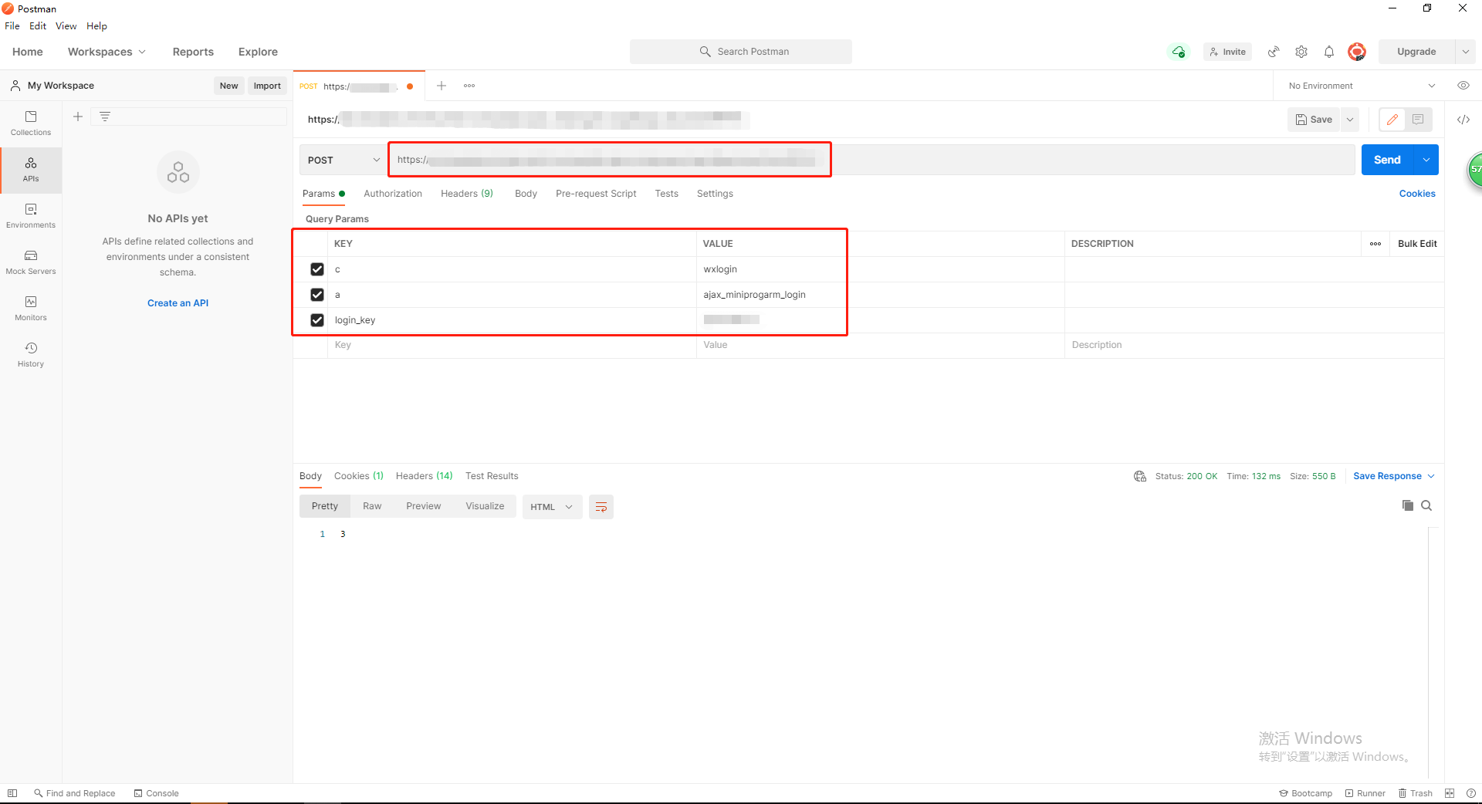Viewport: 1482px width, 804px height.
Task: Open the APIs sidebar panel
Action: click(31, 170)
